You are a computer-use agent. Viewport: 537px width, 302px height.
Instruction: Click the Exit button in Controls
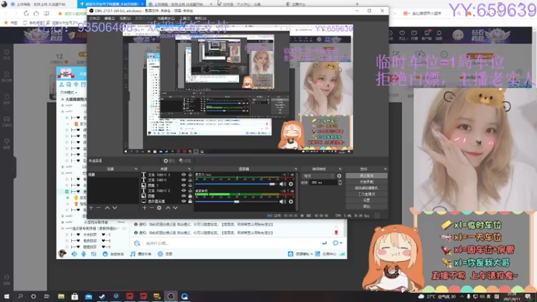tap(367, 207)
